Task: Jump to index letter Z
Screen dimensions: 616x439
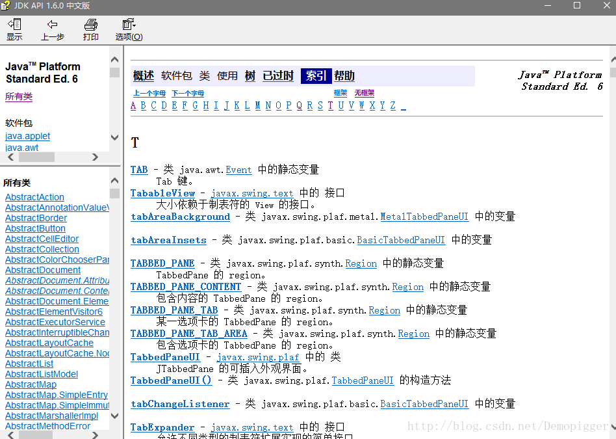Action: click(393, 105)
